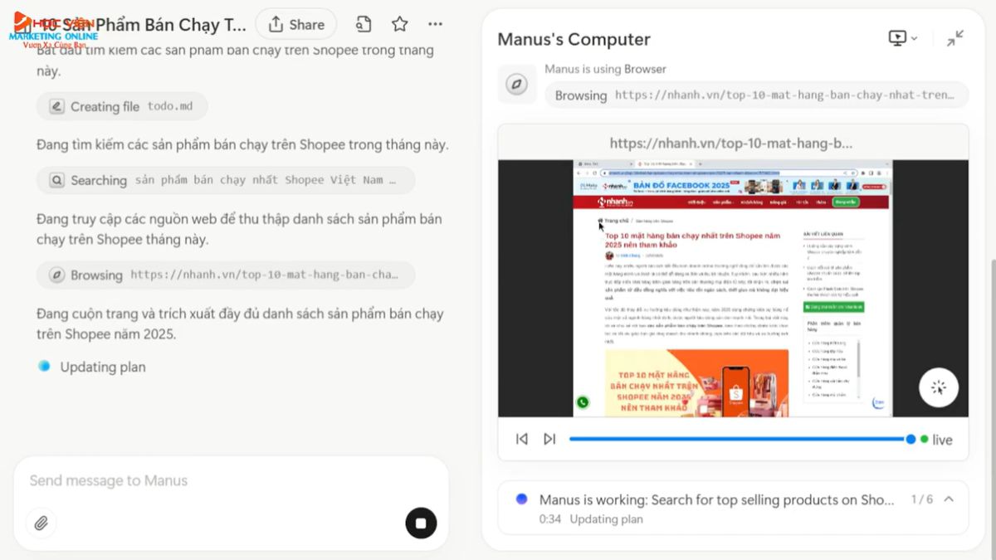
Task: Click the '0:34' elapsed time
Action: [549, 519]
